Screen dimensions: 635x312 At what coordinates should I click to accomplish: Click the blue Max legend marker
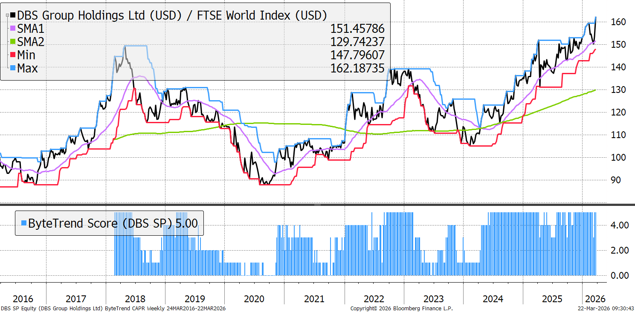(x=14, y=69)
